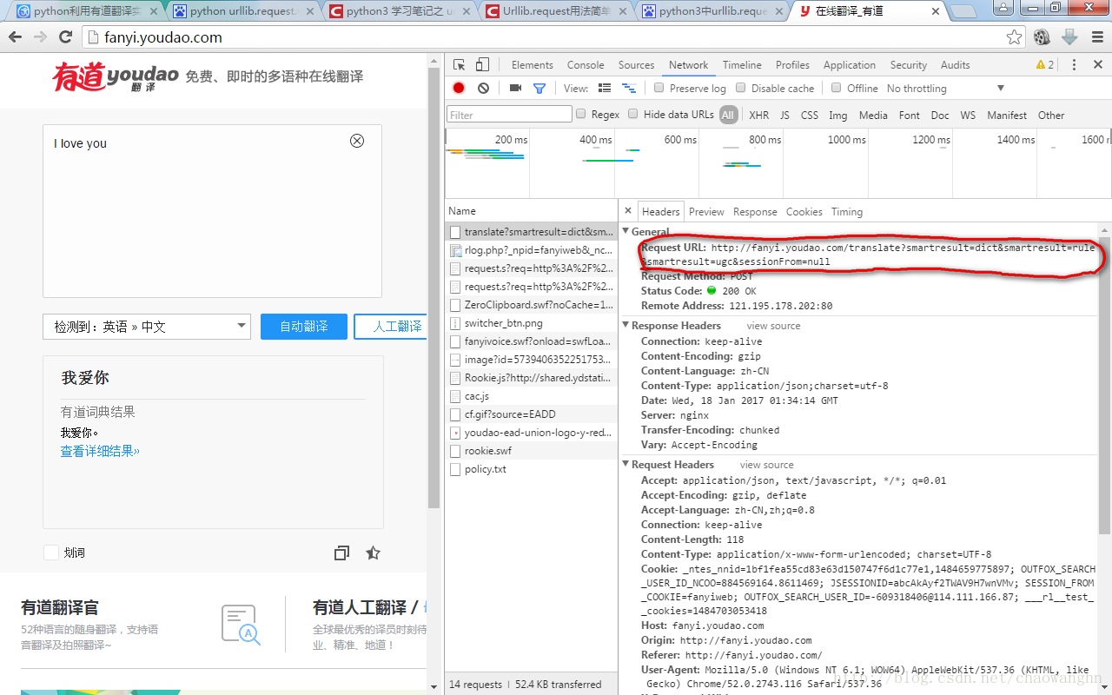The width and height of the screenshot is (1112, 695).
Task: Close the DevTools panel
Action: (1098, 65)
